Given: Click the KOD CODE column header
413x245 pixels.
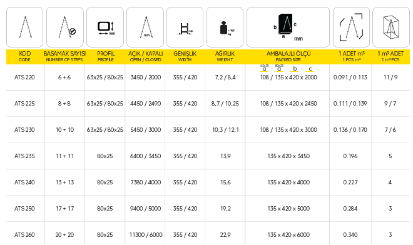Looking at the screenshot, I should pos(24,56).
